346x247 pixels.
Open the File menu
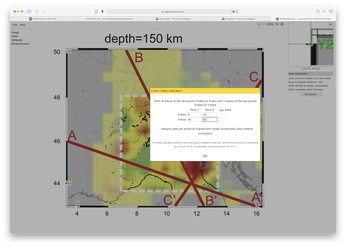(15, 25)
